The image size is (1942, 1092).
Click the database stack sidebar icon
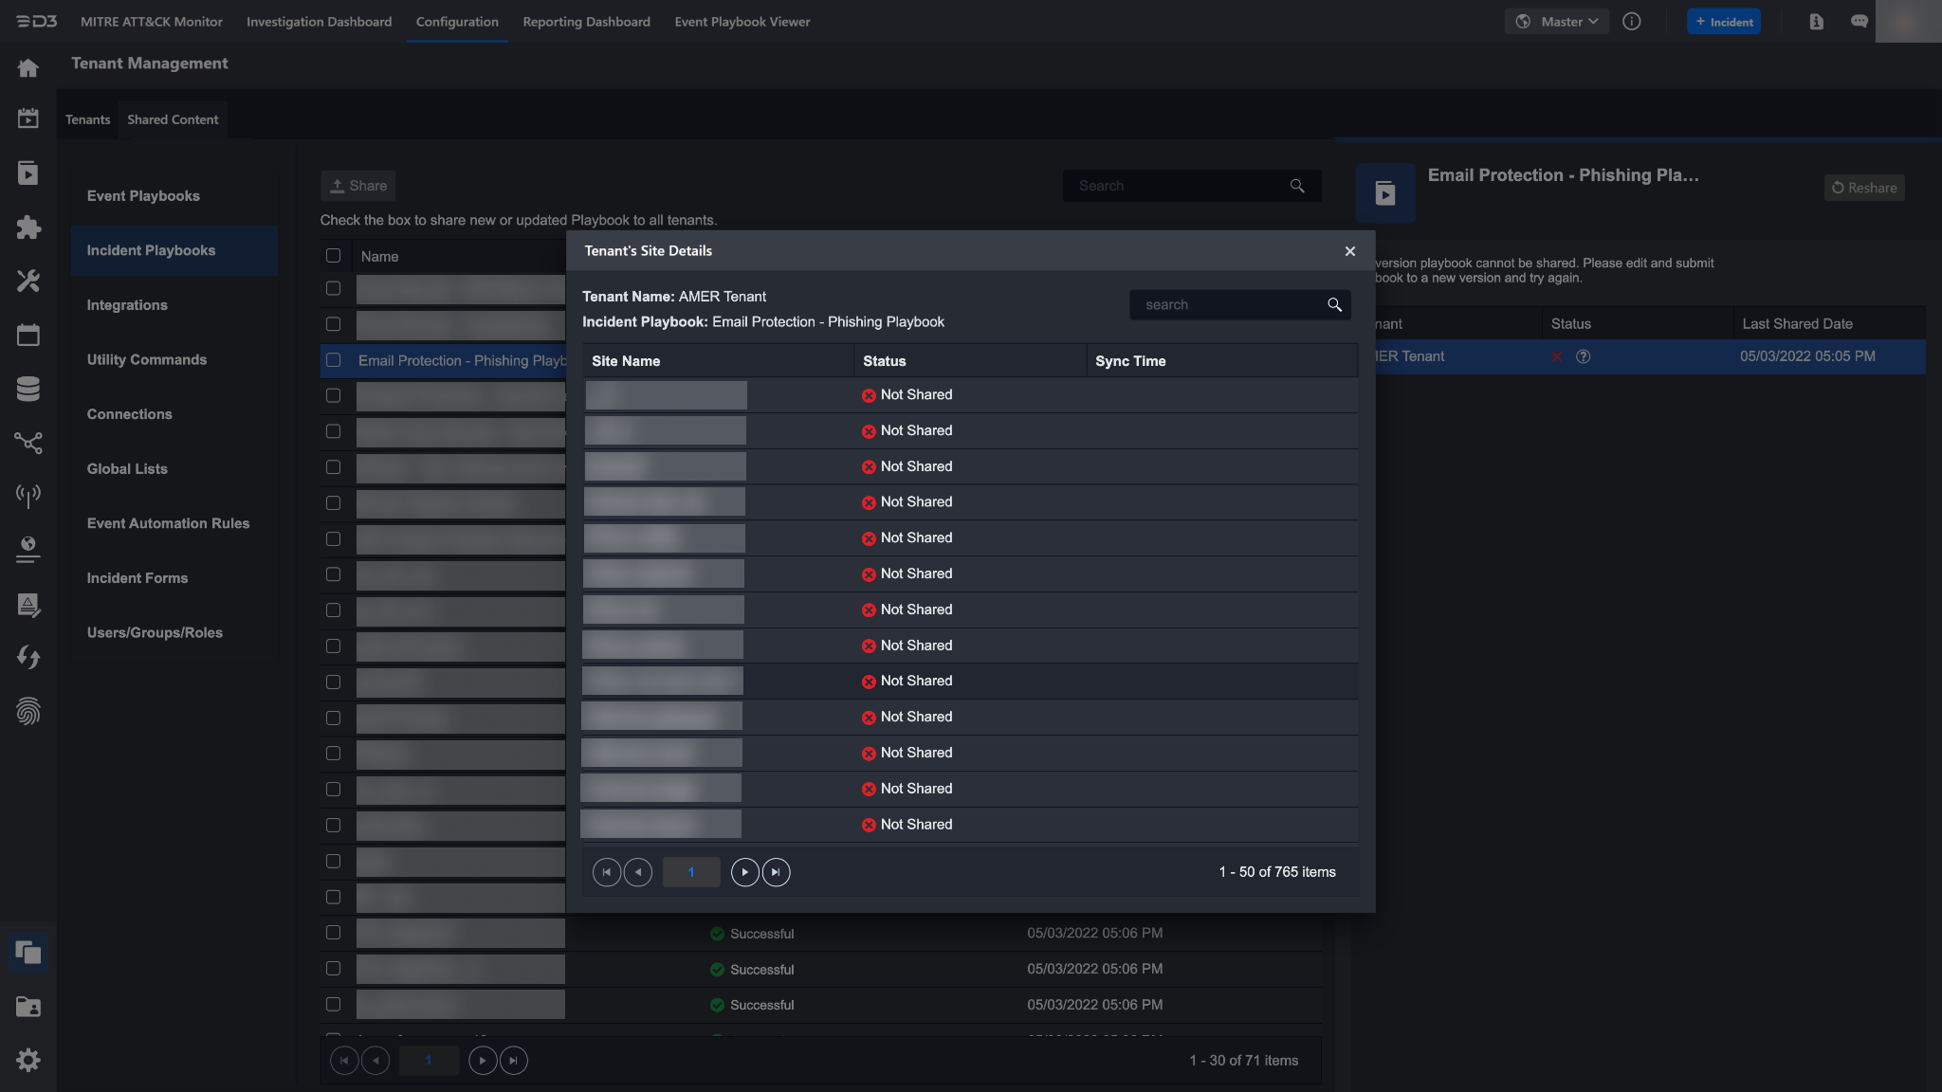[x=27, y=389]
